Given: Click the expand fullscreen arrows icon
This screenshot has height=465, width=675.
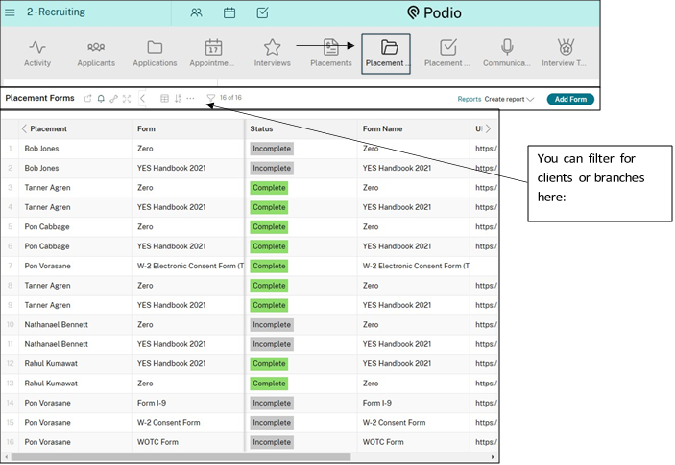Looking at the screenshot, I should 127,99.
